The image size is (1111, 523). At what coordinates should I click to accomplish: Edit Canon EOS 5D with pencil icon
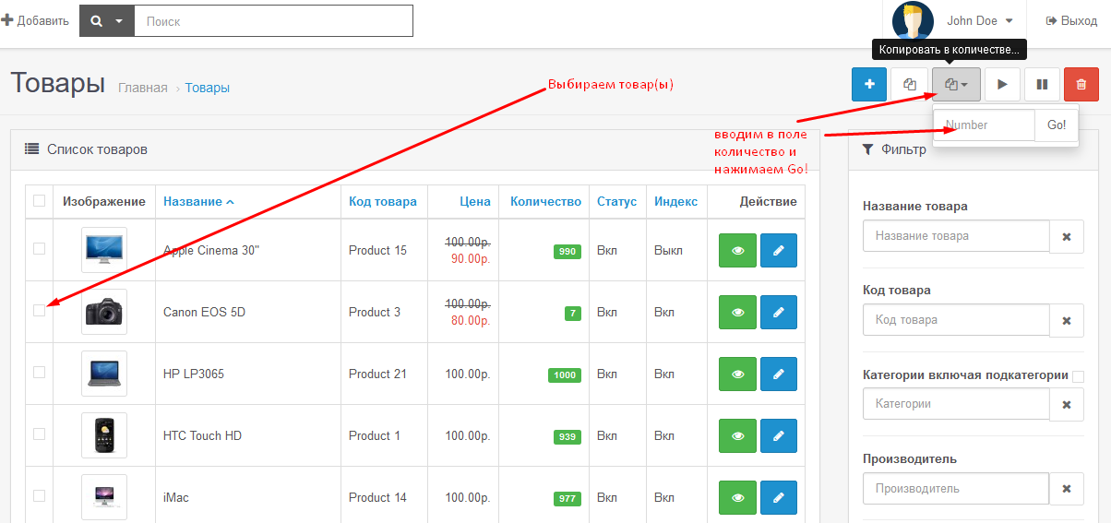click(x=778, y=313)
